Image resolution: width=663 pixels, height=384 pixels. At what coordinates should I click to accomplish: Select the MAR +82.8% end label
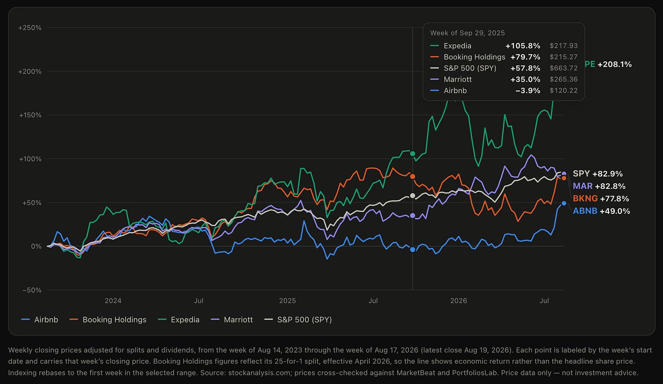(599, 186)
